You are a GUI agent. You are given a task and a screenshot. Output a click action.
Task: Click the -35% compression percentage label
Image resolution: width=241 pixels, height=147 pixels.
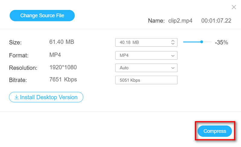click(x=221, y=43)
